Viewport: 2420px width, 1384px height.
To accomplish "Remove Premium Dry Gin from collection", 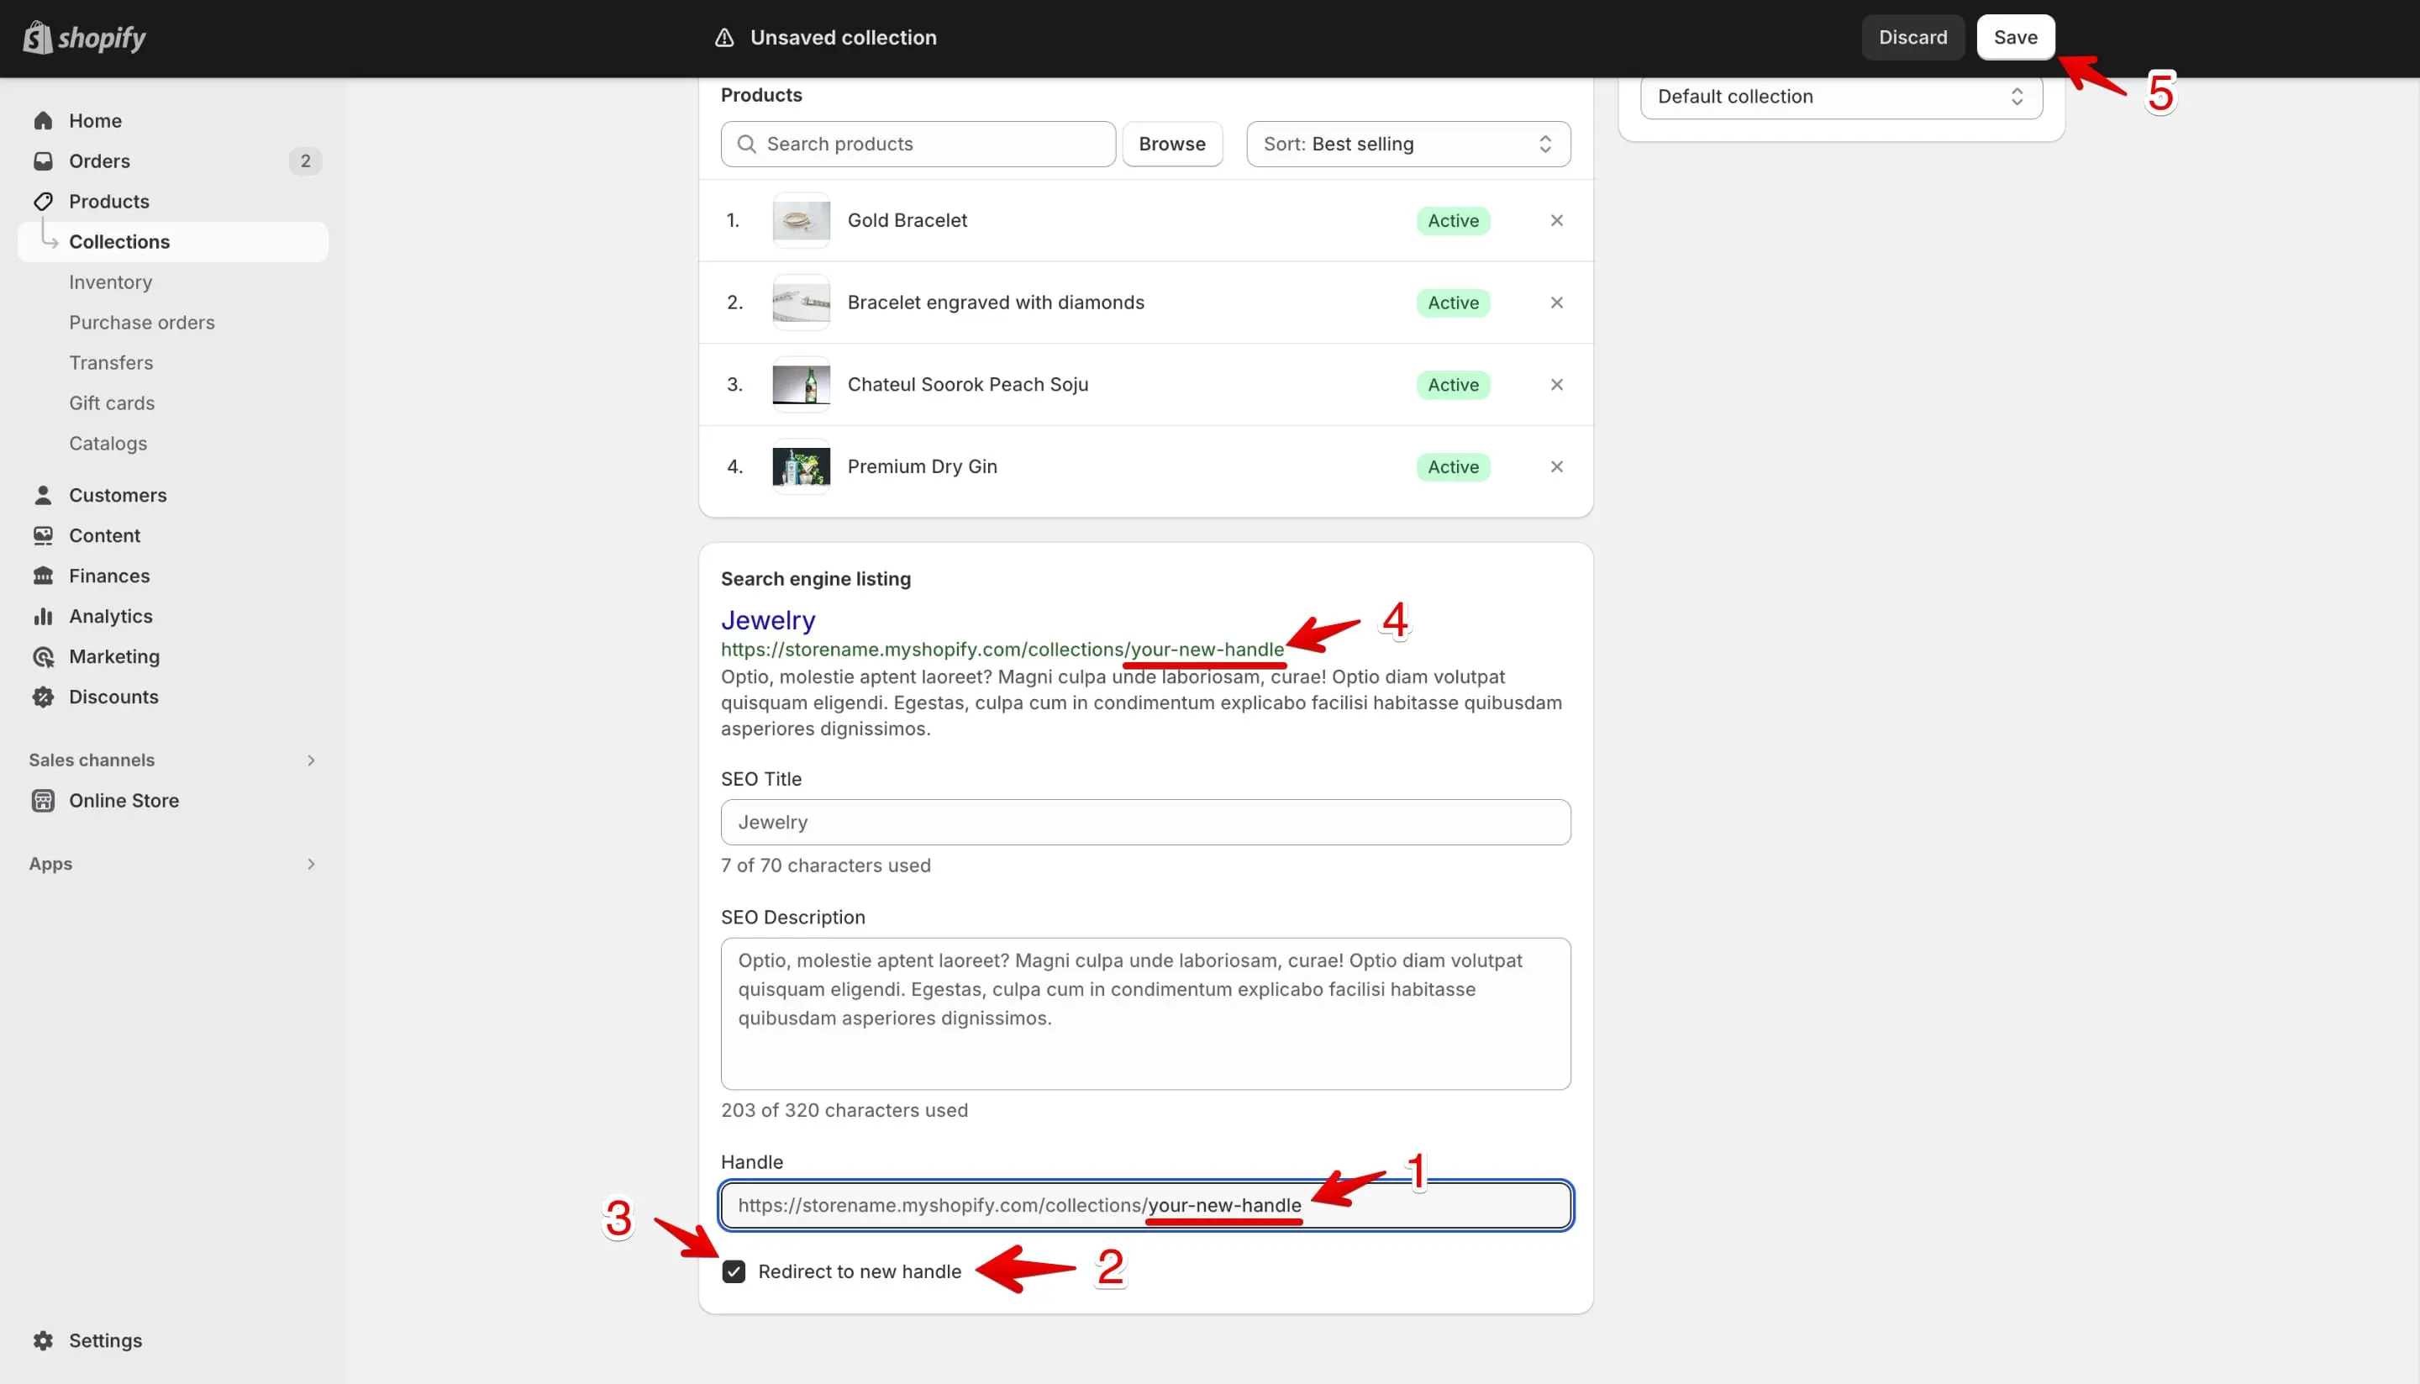I will coord(1557,466).
